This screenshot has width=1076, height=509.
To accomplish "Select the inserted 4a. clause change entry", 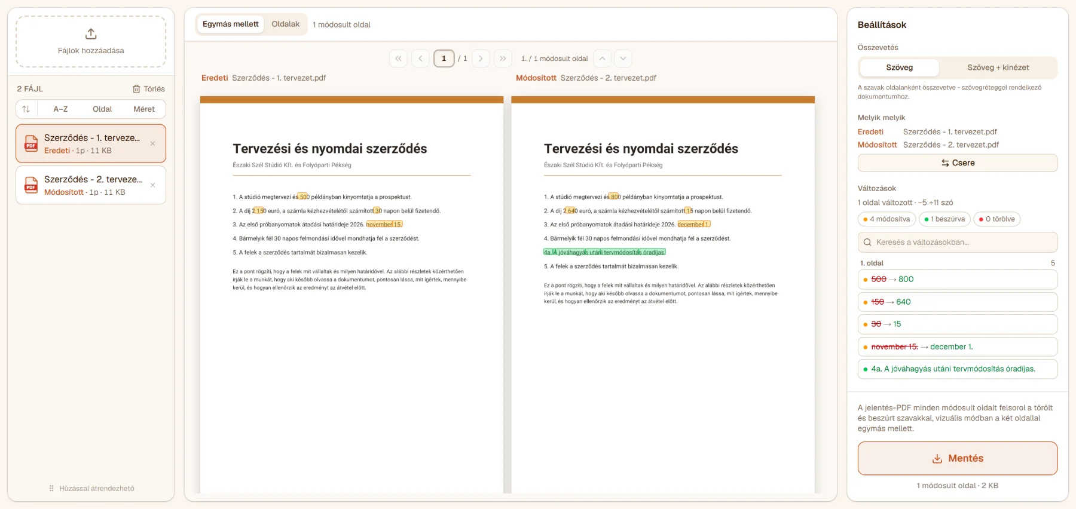I will coord(958,369).
